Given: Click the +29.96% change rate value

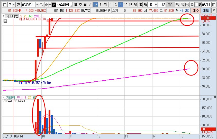Looking at the screenshot, I should [x=40, y=10].
